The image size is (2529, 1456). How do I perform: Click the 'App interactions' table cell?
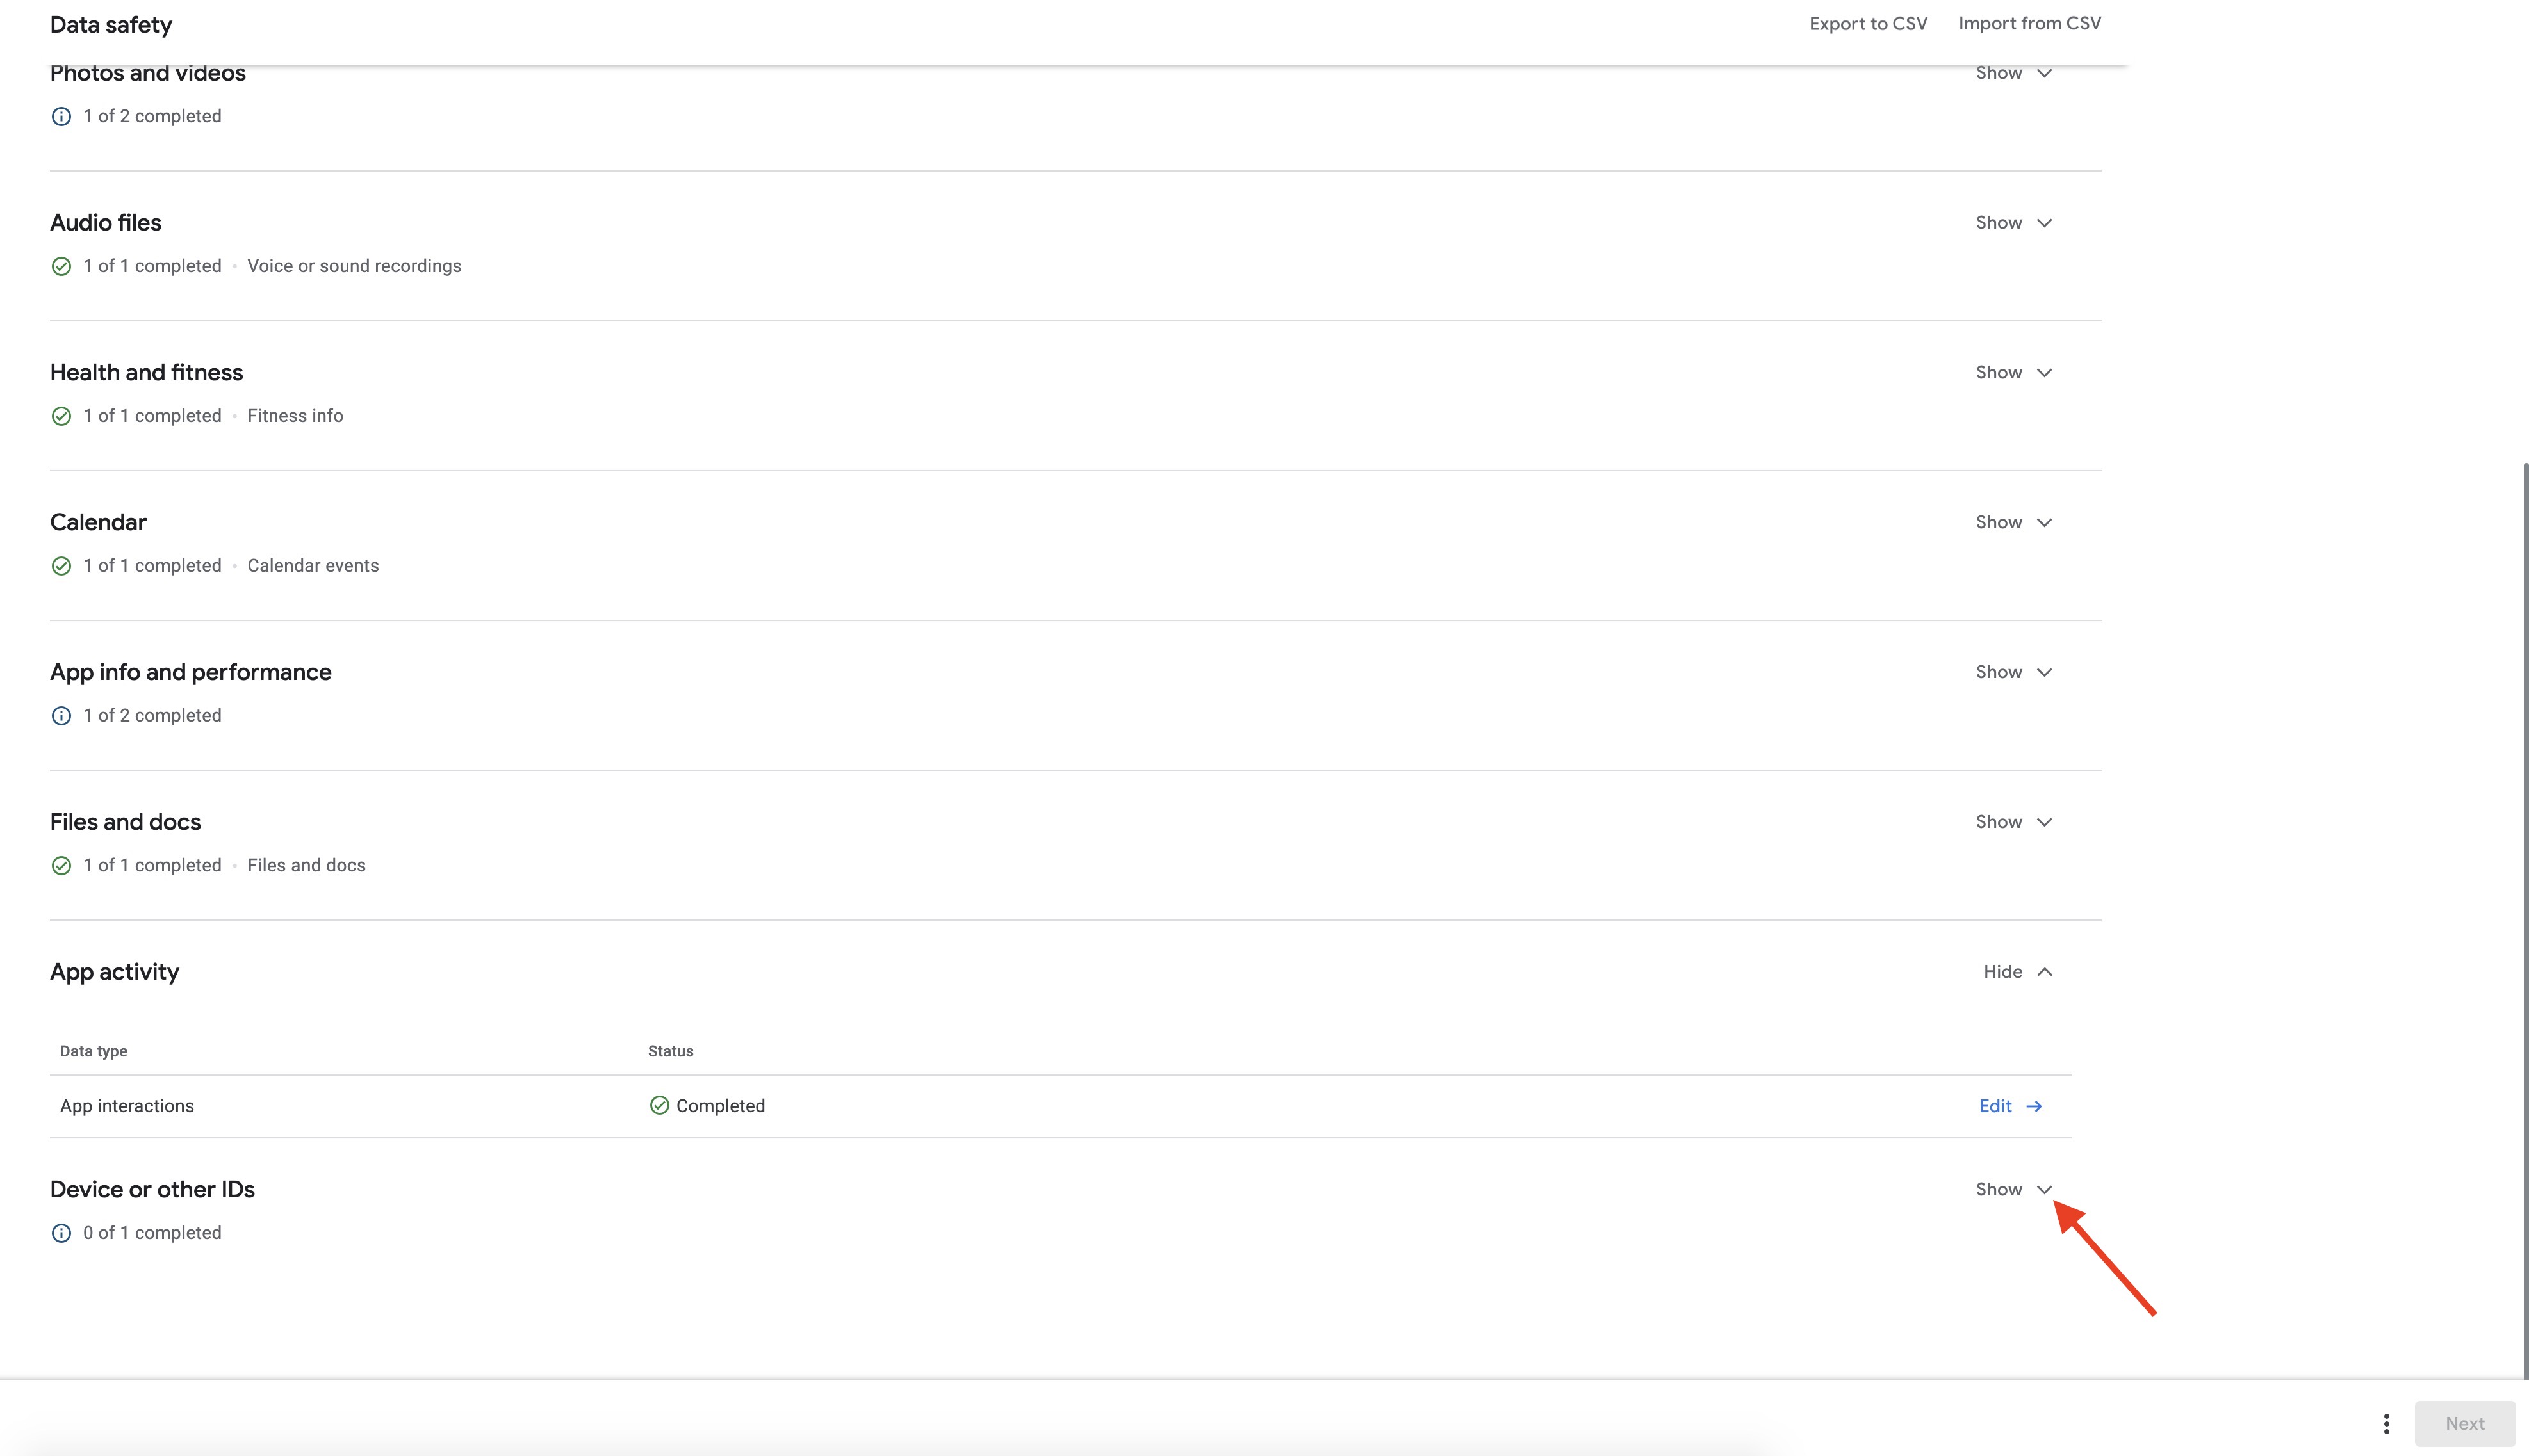(x=127, y=1106)
